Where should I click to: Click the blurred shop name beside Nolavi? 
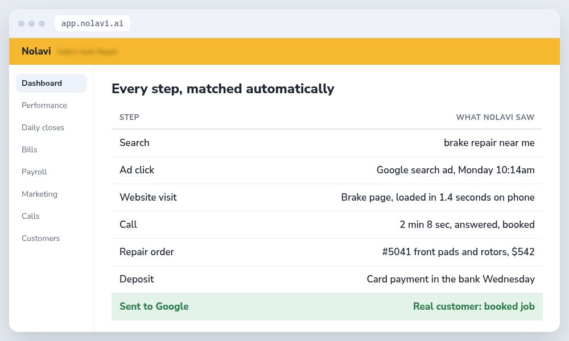88,52
